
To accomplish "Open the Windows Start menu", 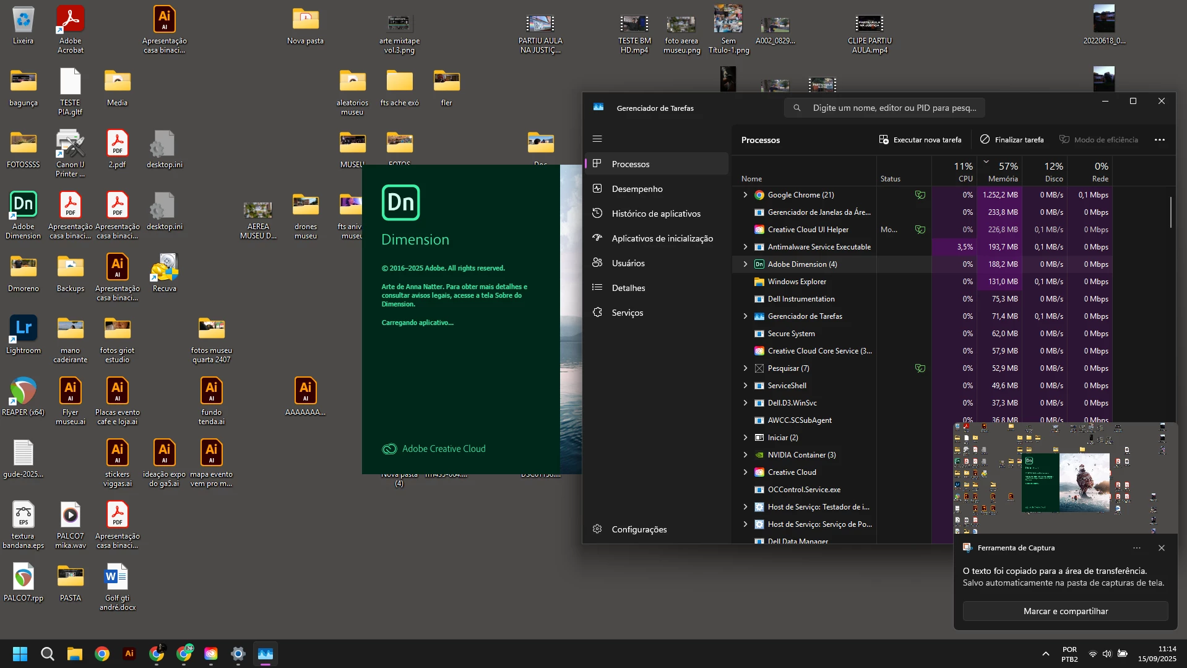I will click(x=20, y=654).
